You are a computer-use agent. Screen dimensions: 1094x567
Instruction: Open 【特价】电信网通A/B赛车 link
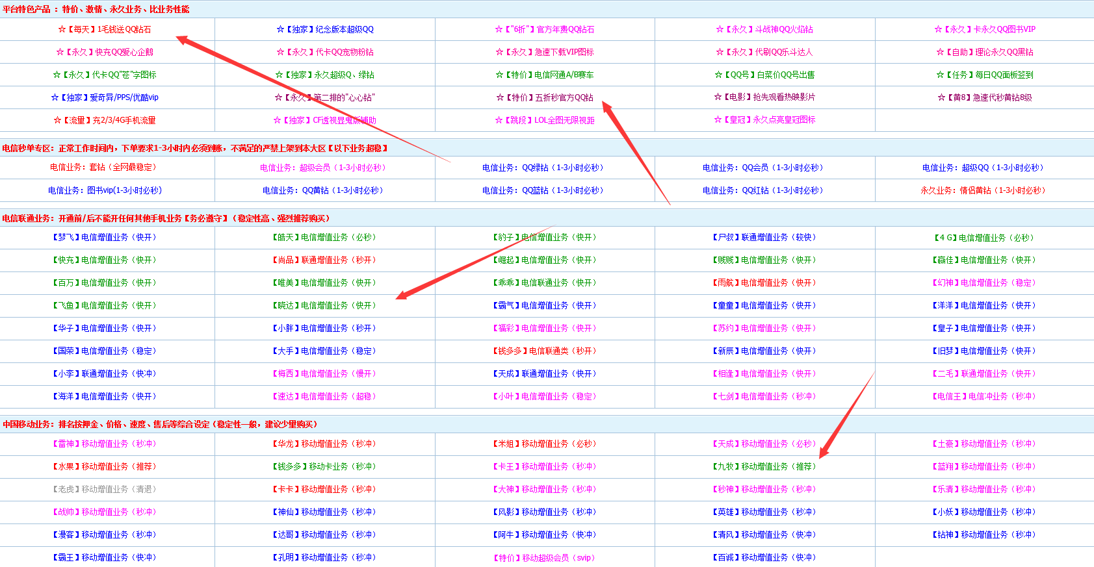[545, 75]
